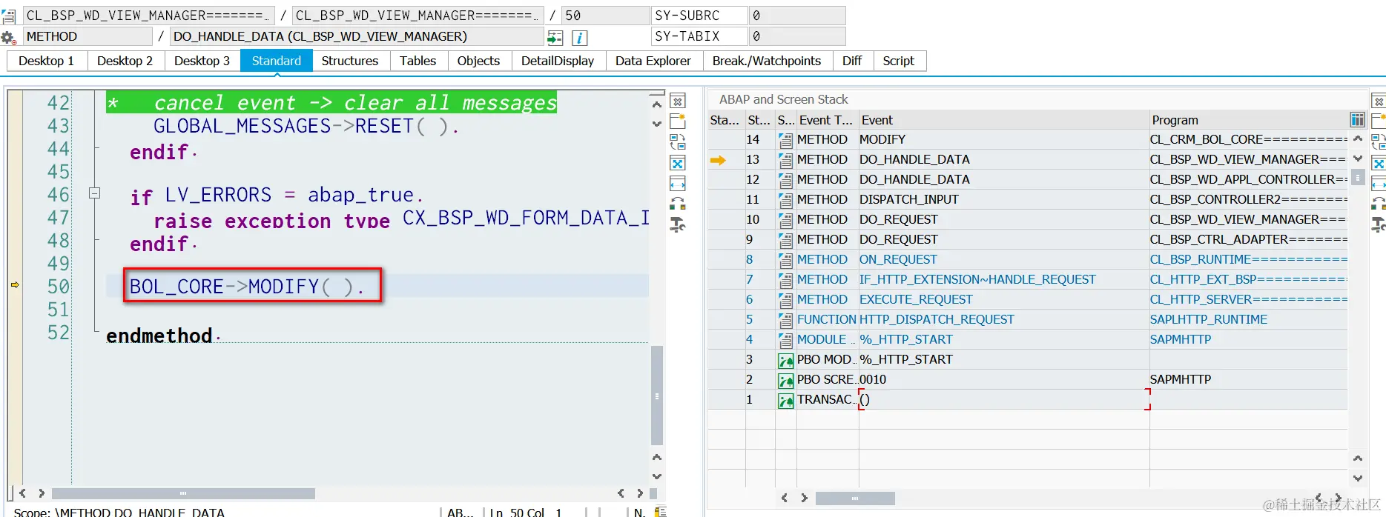Click the SY-SUBRC value field
The image size is (1386, 517).
[x=796, y=16]
